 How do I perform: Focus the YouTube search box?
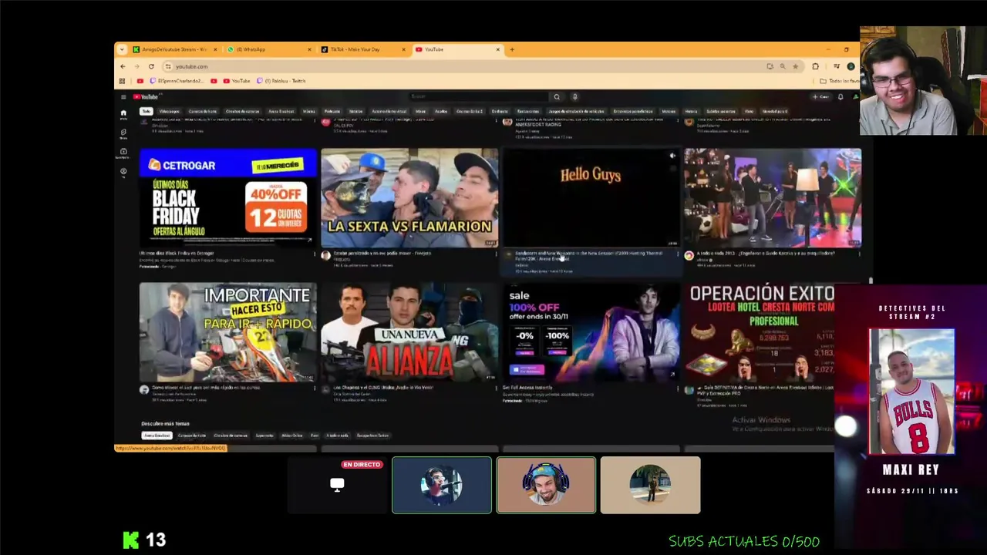(x=478, y=97)
